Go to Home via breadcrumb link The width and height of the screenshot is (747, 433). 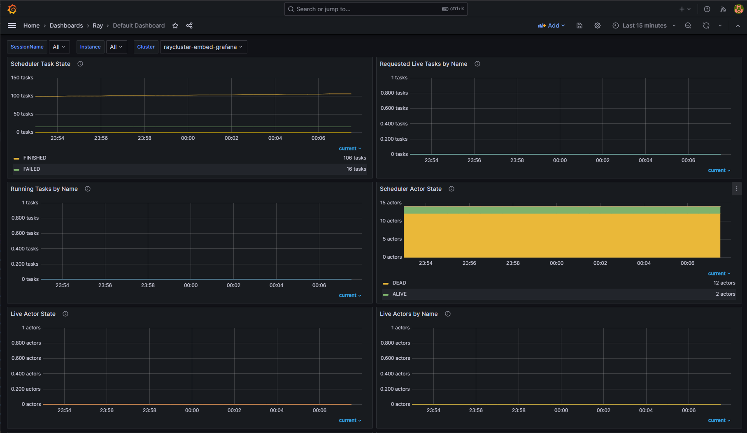[x=31, y=25]
